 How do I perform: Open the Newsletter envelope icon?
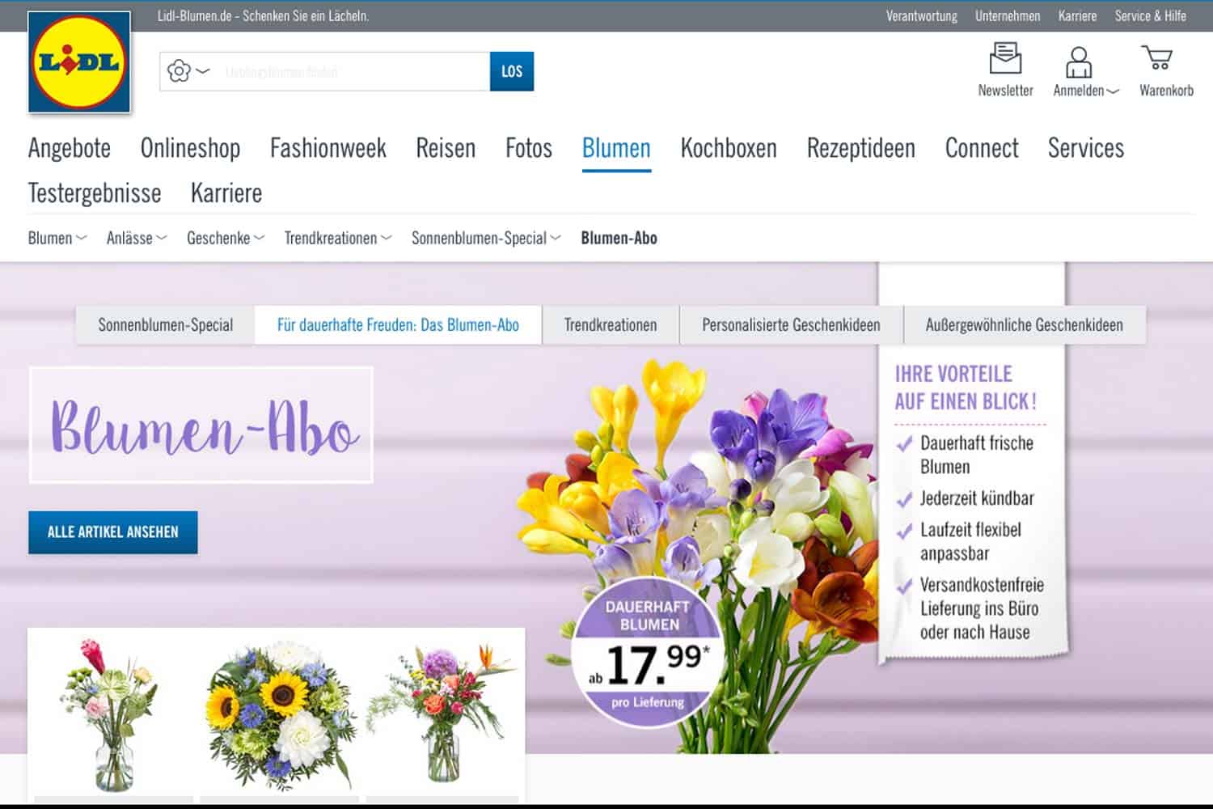1005,59
